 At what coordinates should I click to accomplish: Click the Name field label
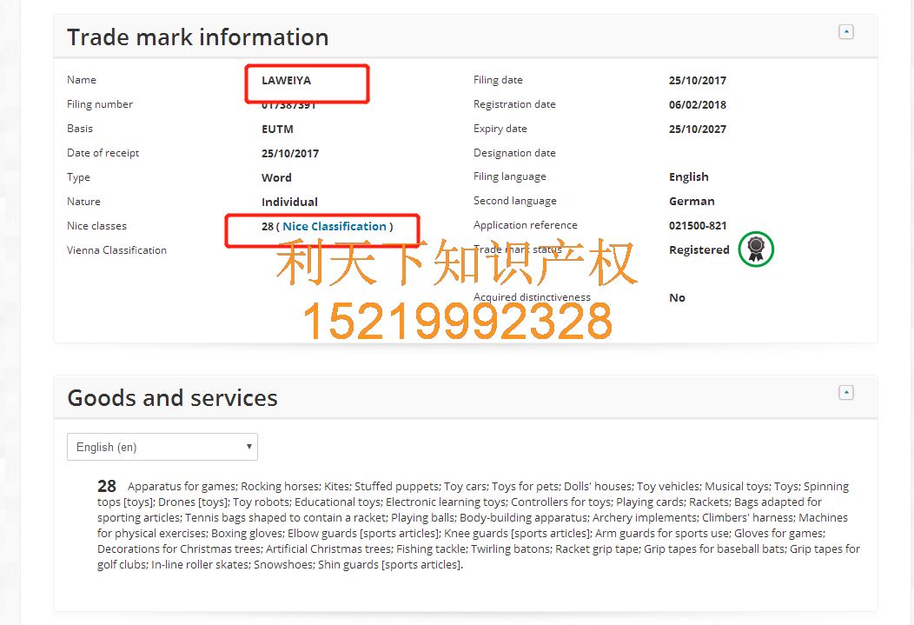(82, 80)
